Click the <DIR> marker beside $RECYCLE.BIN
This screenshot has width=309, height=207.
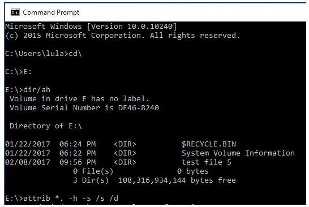[x=125, y=144]
